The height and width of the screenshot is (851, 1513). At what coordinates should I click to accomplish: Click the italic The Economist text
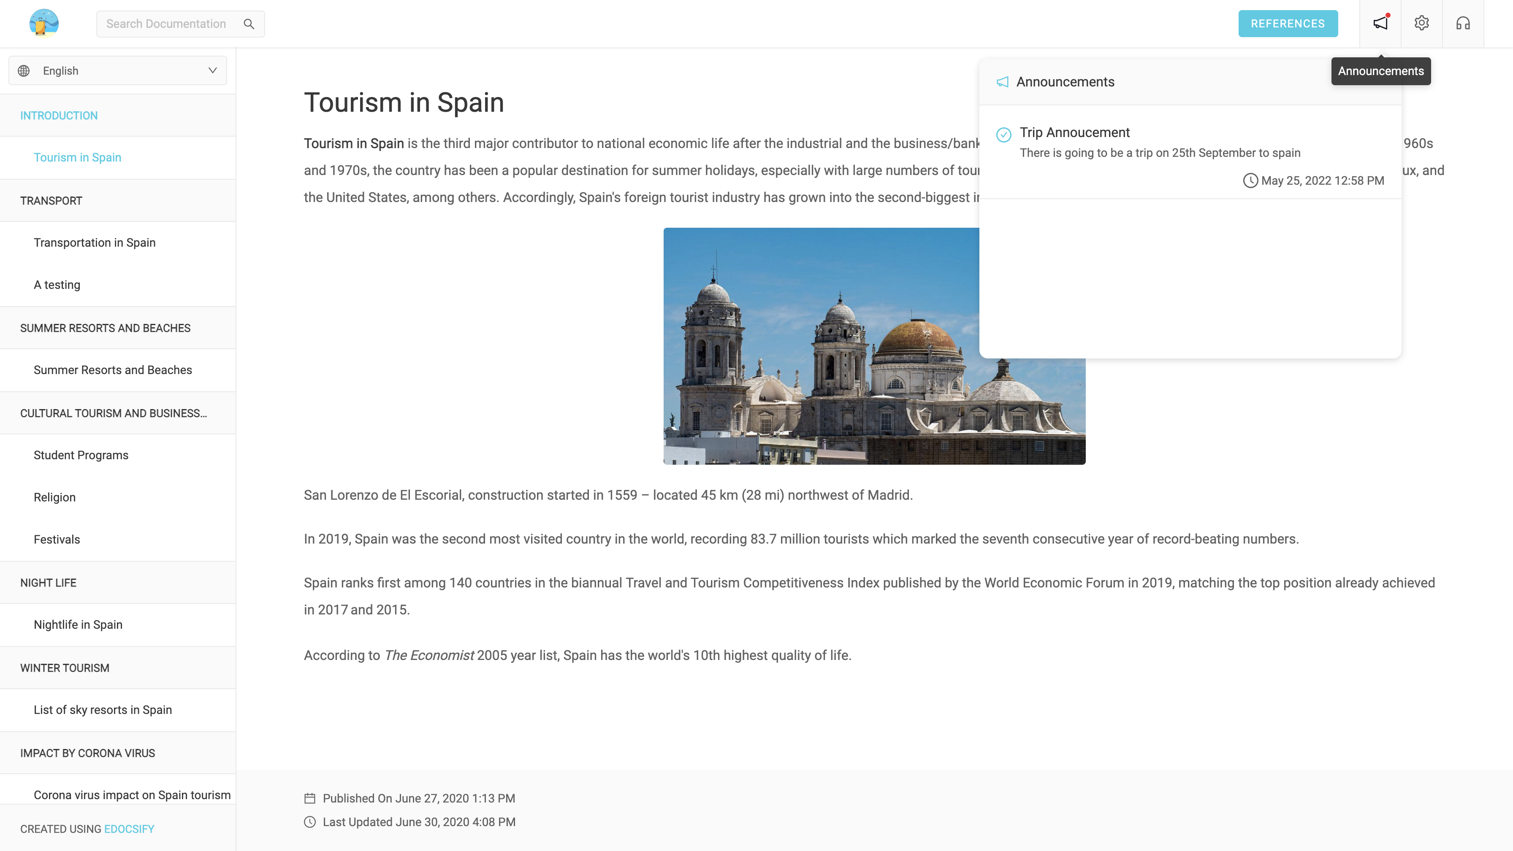tap(429, 656)
